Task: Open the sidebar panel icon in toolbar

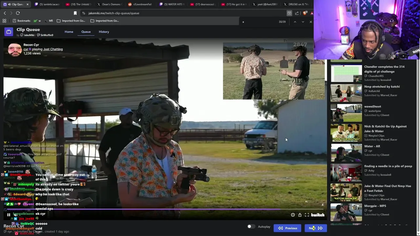Action: (289, 13)
